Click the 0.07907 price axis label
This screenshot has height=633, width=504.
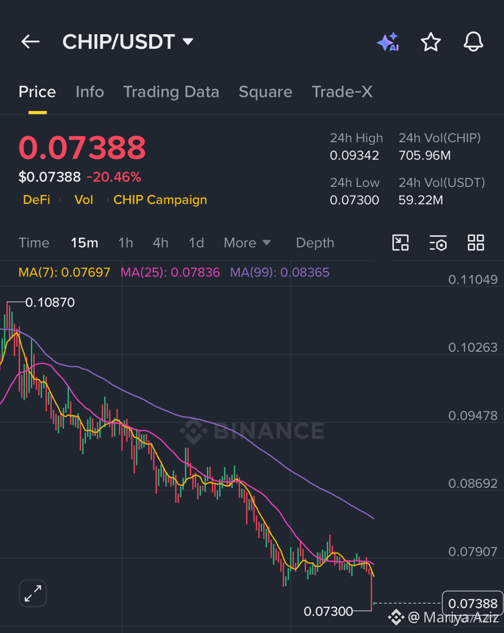473,551
